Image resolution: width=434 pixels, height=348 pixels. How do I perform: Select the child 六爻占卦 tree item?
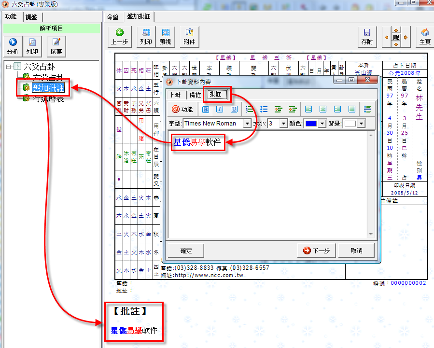pyautogui.click(x=48, y=77)
